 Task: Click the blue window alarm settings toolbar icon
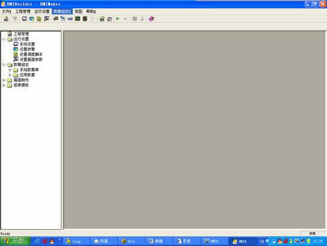tap(32, 19)
